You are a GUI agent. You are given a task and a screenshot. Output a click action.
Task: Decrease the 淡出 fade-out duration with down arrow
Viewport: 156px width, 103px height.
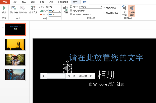click(x=59, y=15)
